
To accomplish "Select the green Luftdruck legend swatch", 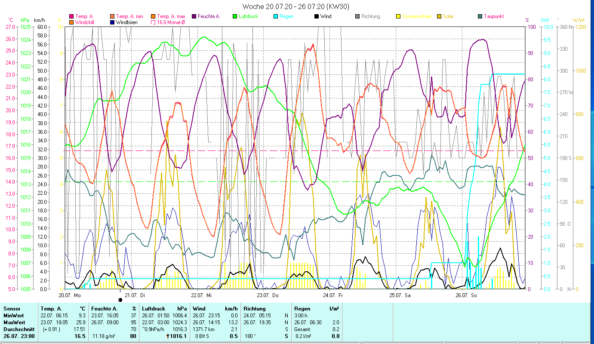I will (235, 17).
